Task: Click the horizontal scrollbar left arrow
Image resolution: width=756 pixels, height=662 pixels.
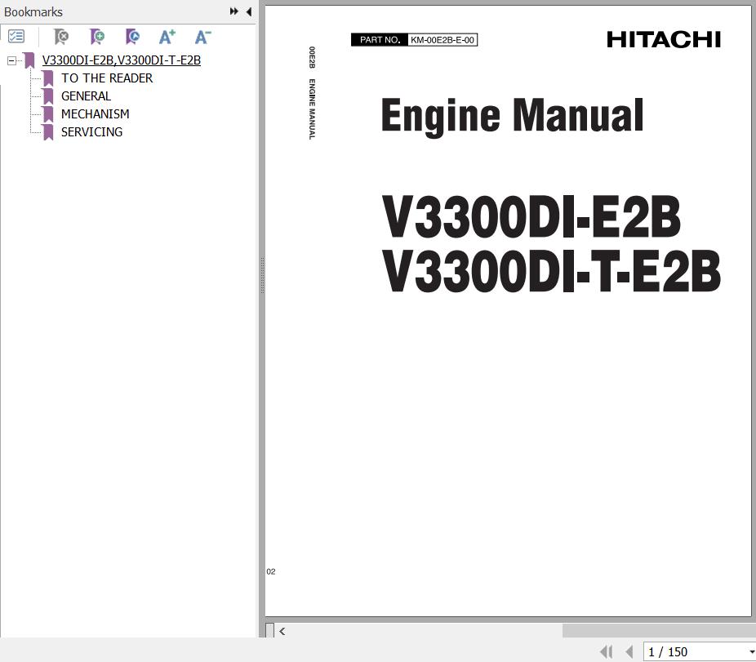Action: tap(282, 630)
